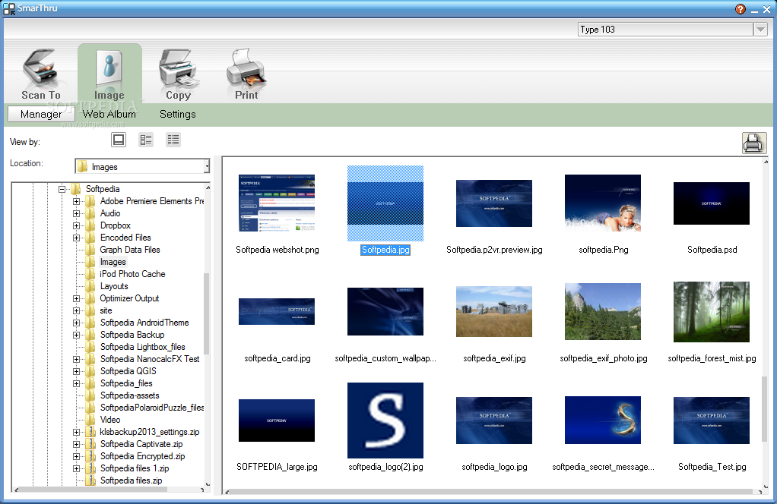Image resolution: width=777 pixels, height=504 pixels.
Task: Select SOFTPEDIA_large.jpg thumbnail
Action: pos(277,421)
